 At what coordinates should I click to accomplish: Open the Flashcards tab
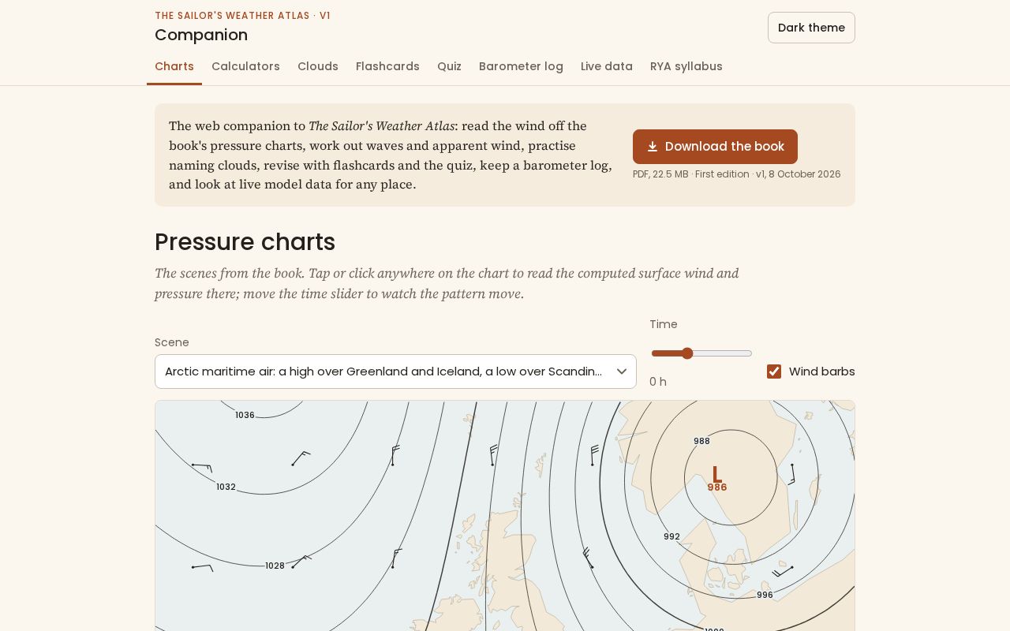click(387, 66)
